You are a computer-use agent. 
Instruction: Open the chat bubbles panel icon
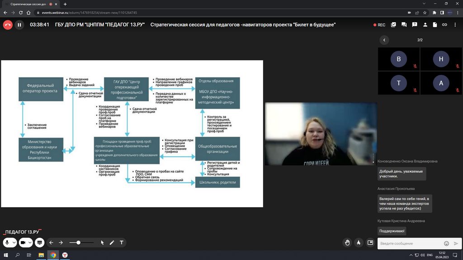tap(404, 25)
